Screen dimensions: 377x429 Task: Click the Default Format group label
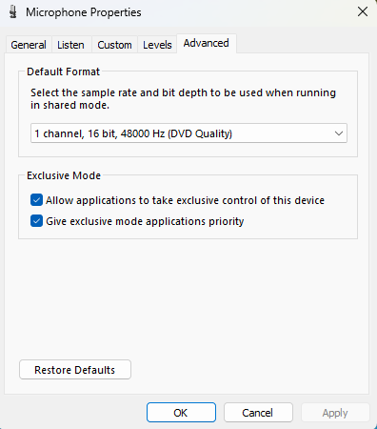click(x=64, y=71)
